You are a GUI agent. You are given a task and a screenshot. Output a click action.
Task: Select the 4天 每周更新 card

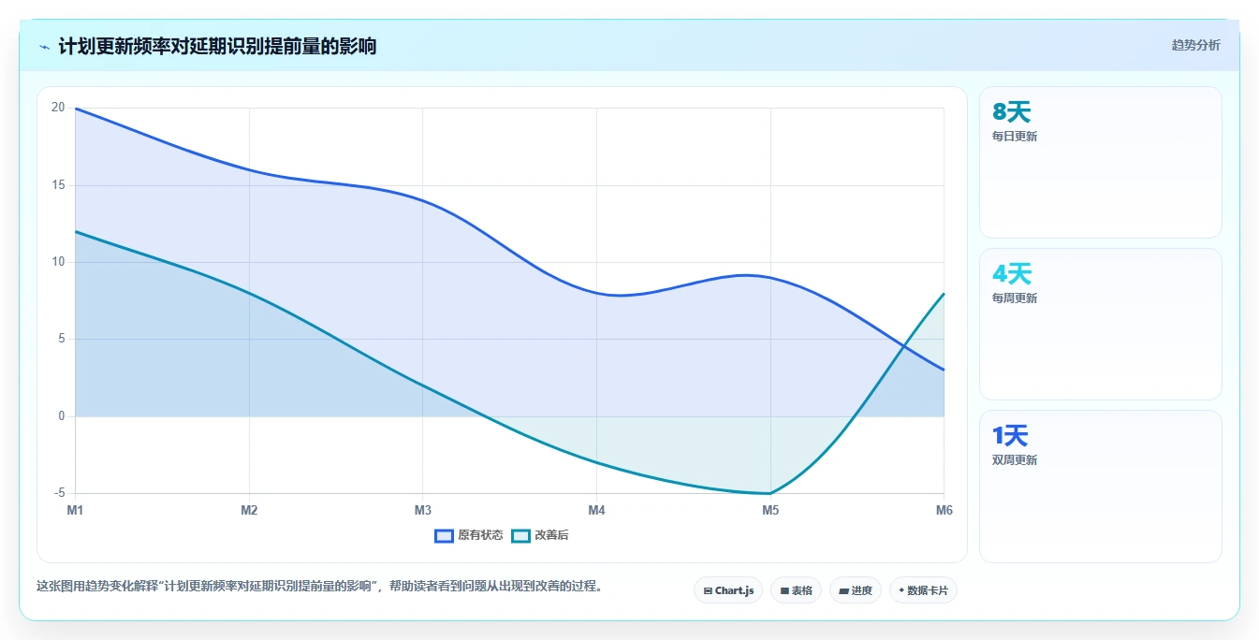(1101, 324)
